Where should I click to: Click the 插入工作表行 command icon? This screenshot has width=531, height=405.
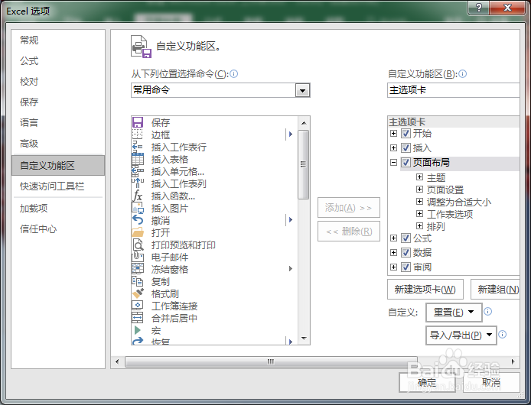(138, 147)
